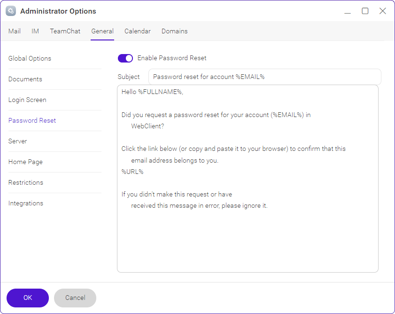This screenshot has width=395, height=314.
Task: Click inside the email body text area
Action: [x=248, y=179]
